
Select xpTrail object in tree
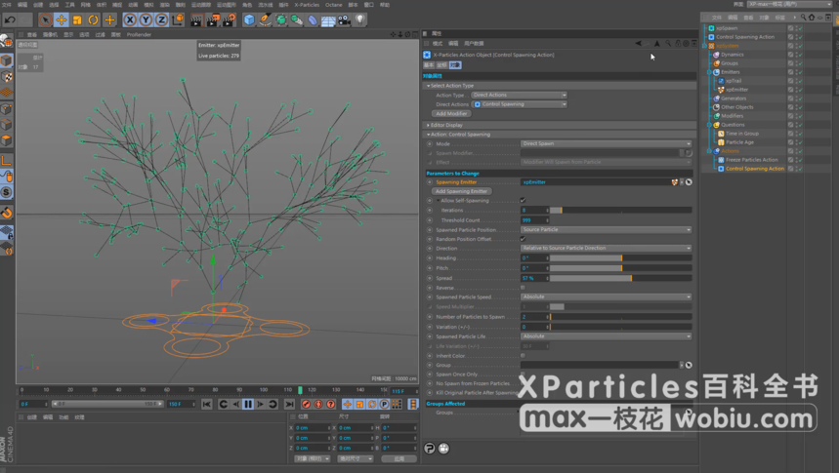pyautogui.click(x=734, y=81)
